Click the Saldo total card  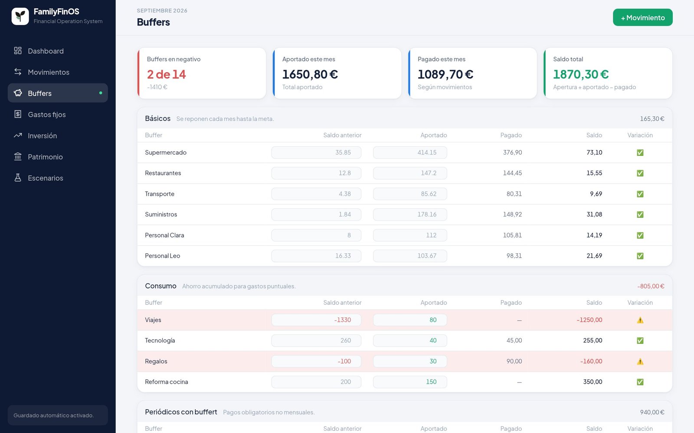pos(608,73)
